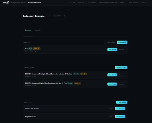View Pinout for the SL4 device
Viewport: 152px width, 123px height.
coord(112,50)
